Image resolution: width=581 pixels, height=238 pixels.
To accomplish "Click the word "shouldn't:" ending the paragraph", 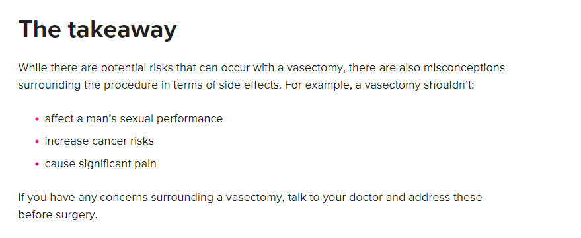I will [x=449, y=85].
